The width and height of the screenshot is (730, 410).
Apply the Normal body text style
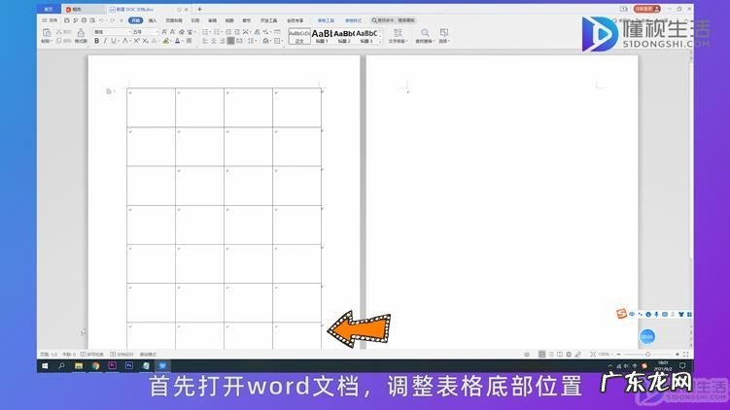[299, 36]
